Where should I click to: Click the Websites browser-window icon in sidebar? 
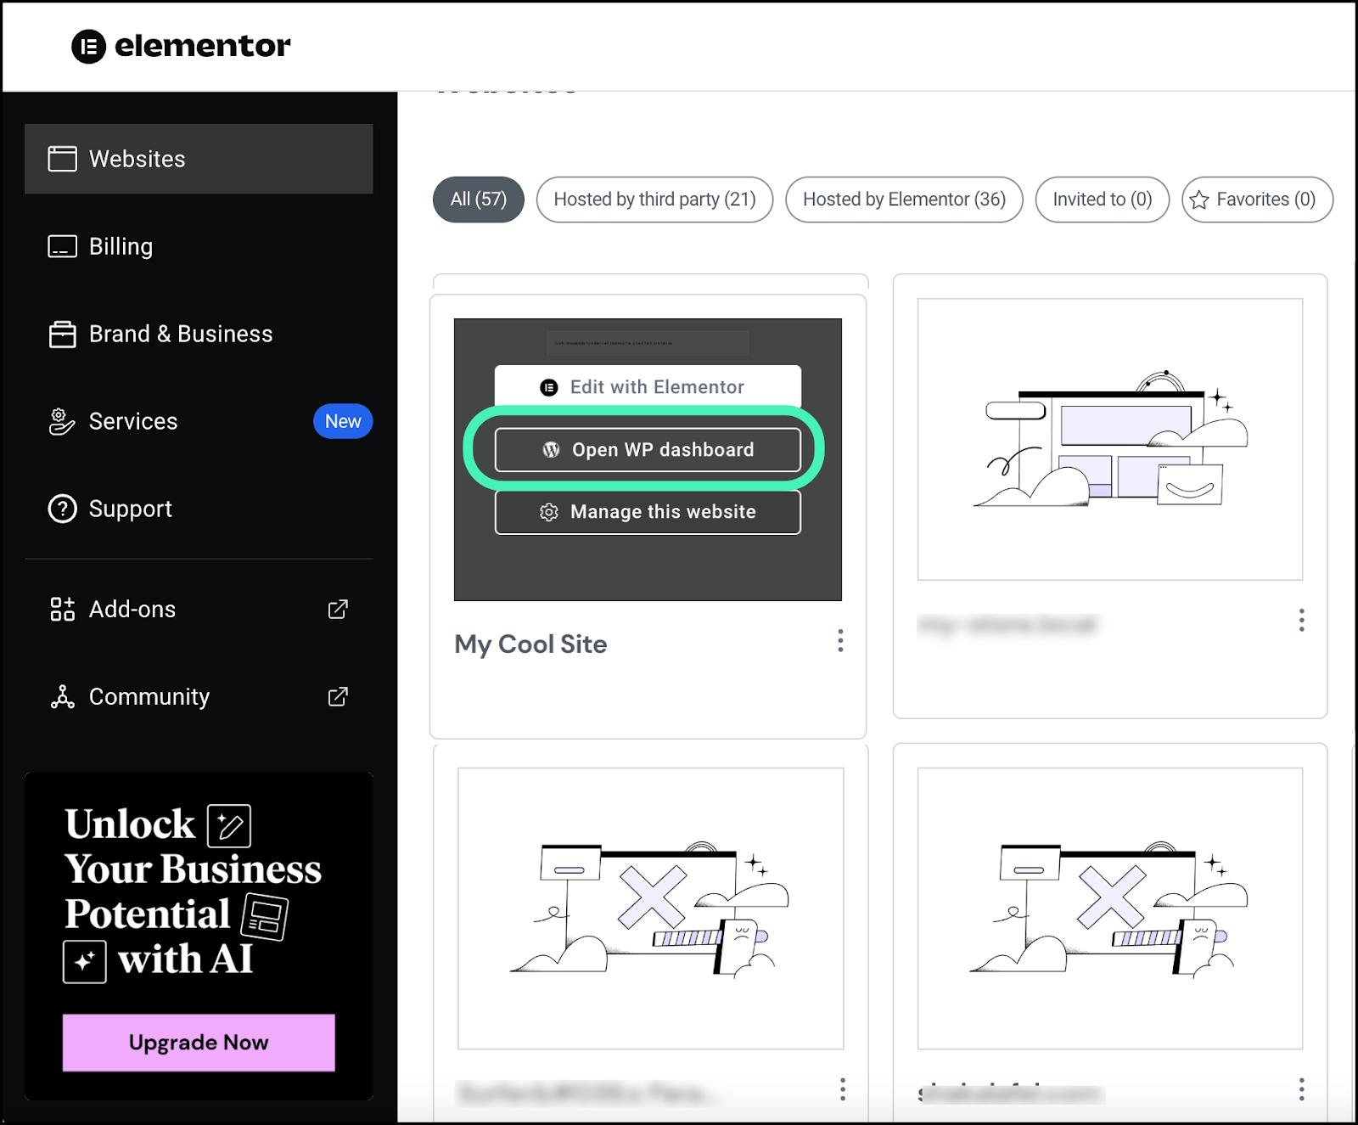[x=62, y=159]
